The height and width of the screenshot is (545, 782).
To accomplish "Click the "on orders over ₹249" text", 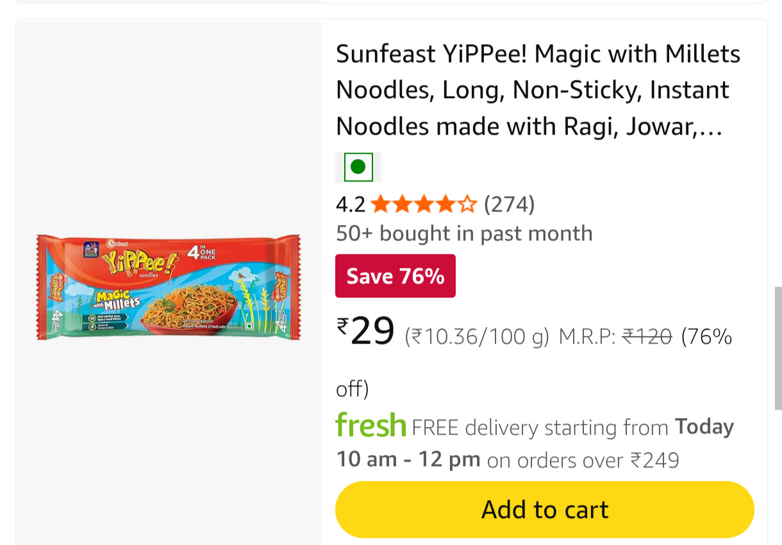I will pyautogui.click(x=583, y=460).
